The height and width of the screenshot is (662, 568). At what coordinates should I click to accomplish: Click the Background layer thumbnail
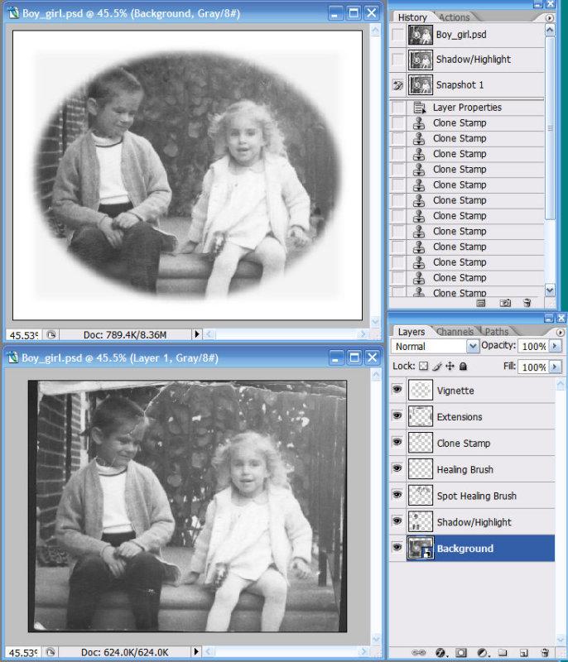click(420, 548)
